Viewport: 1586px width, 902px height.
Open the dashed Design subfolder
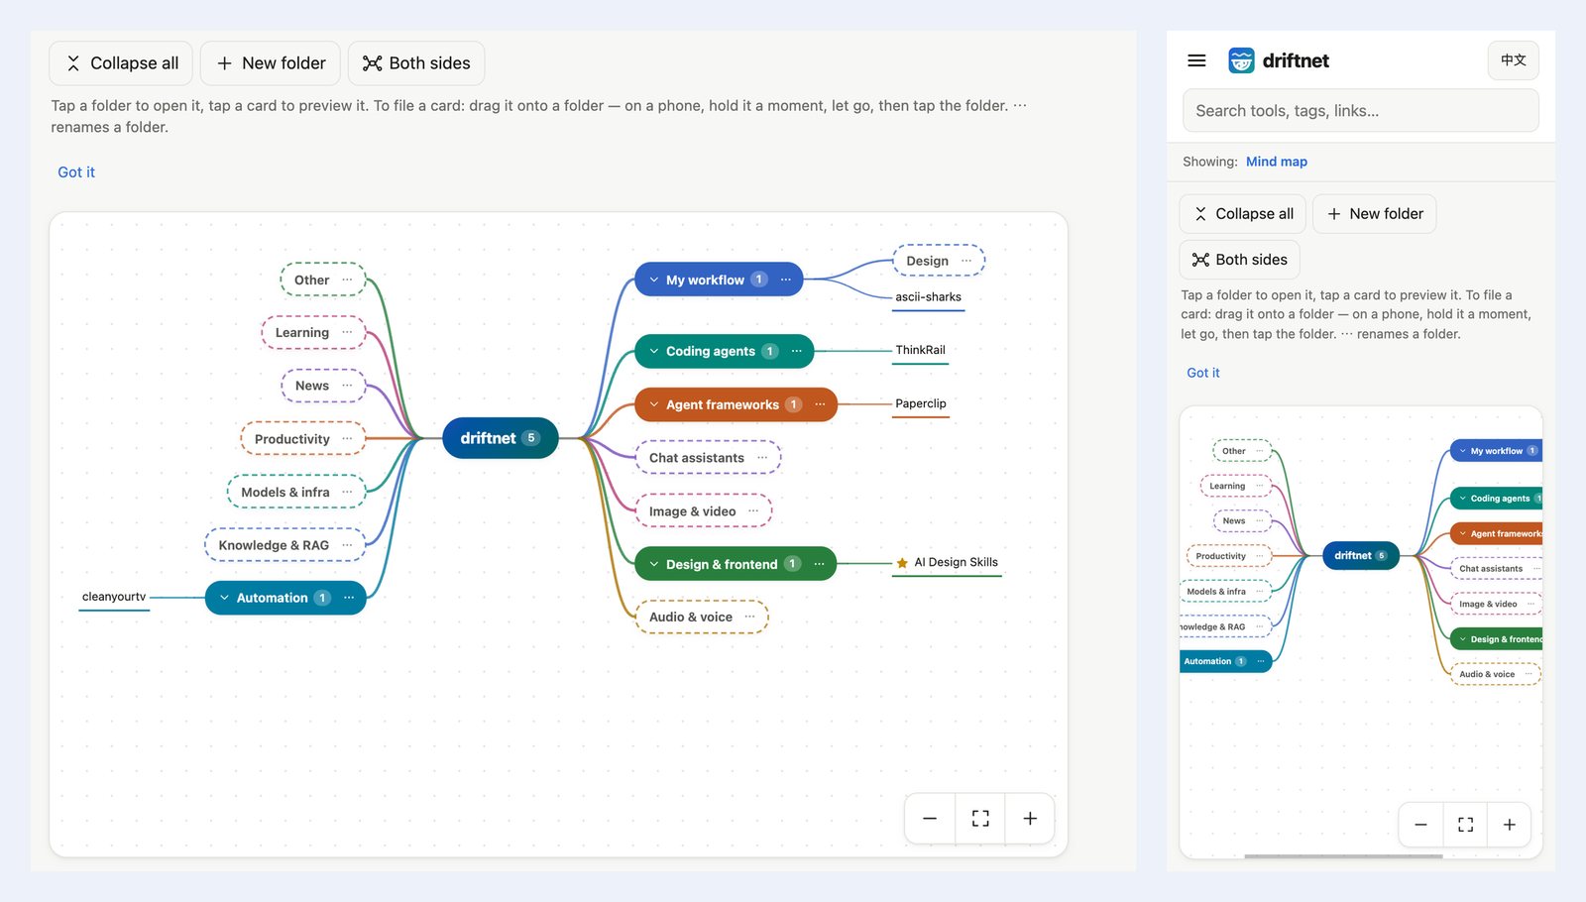point(939,262)
